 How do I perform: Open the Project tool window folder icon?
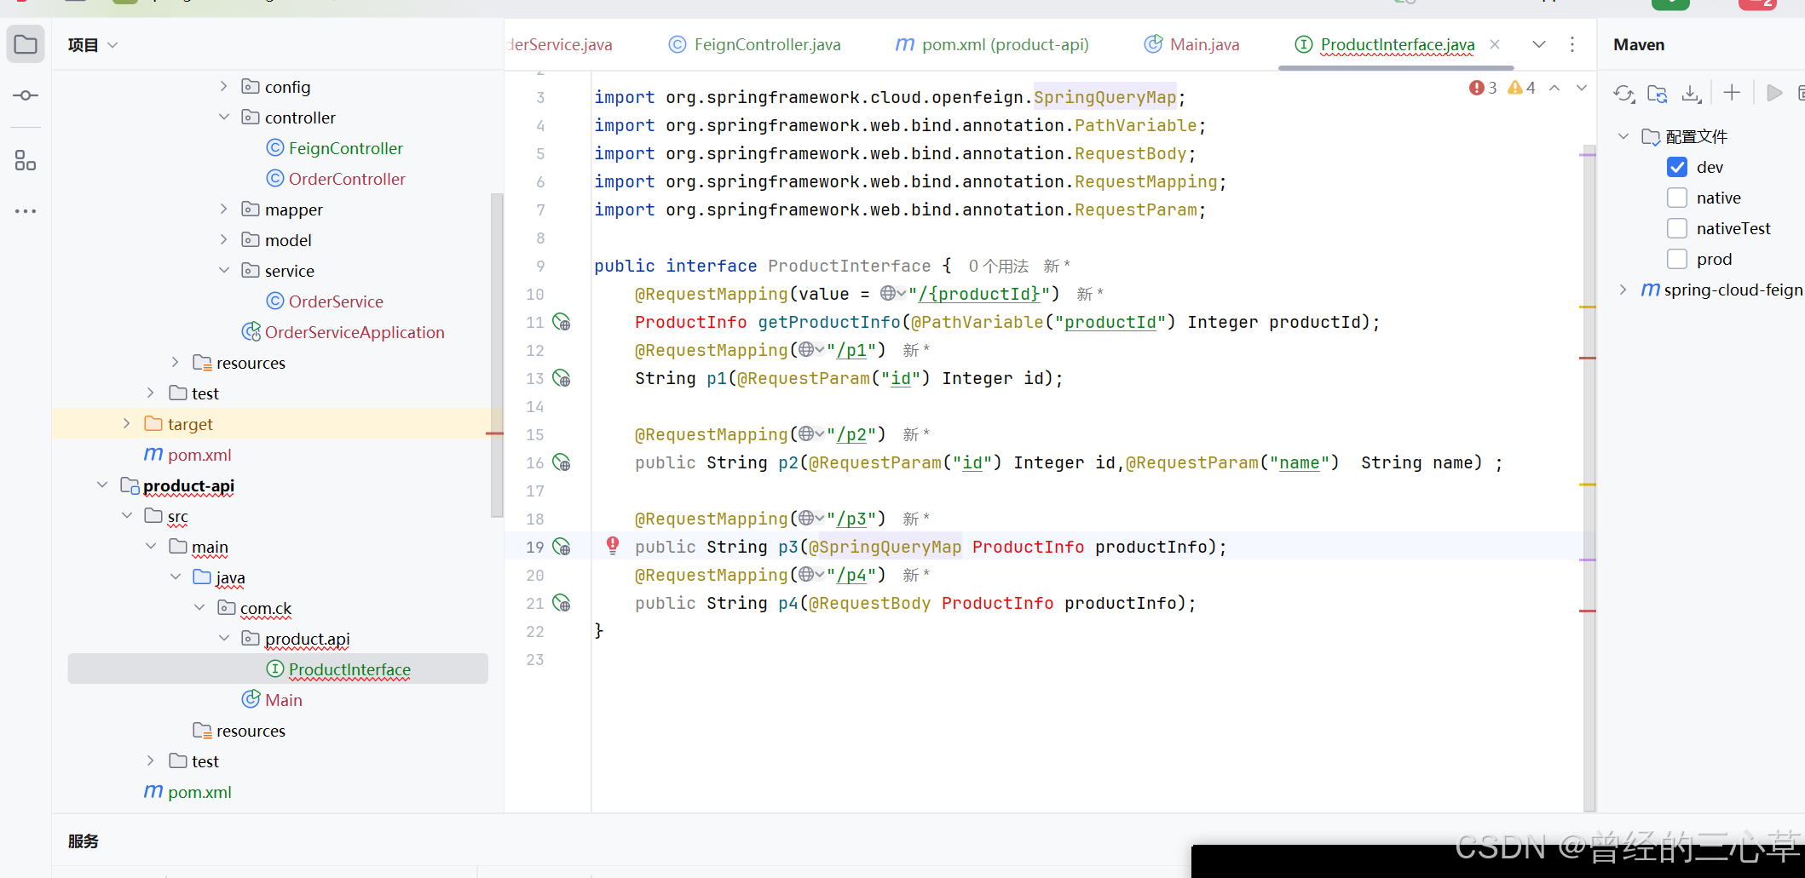point(26,44)
